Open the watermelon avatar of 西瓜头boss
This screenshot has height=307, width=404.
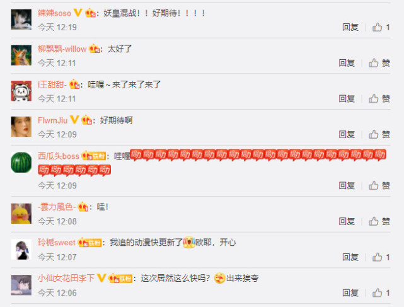(x=21, y=163)
